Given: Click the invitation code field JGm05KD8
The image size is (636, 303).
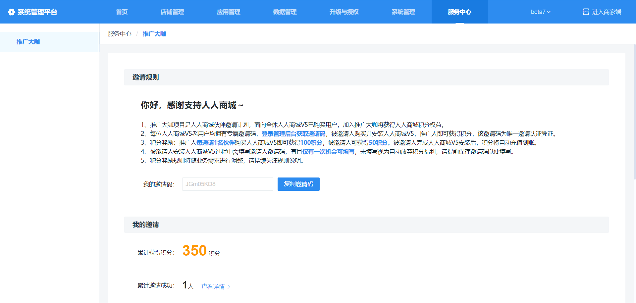Looking at the screenshot, I should [228, 184].
